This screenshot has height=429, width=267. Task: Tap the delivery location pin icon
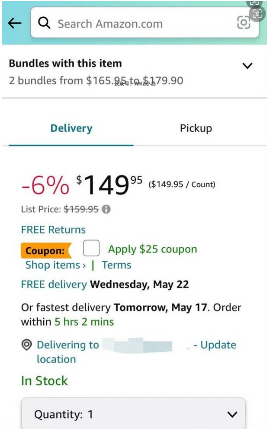pyautogui.click(x=27, y=345)
